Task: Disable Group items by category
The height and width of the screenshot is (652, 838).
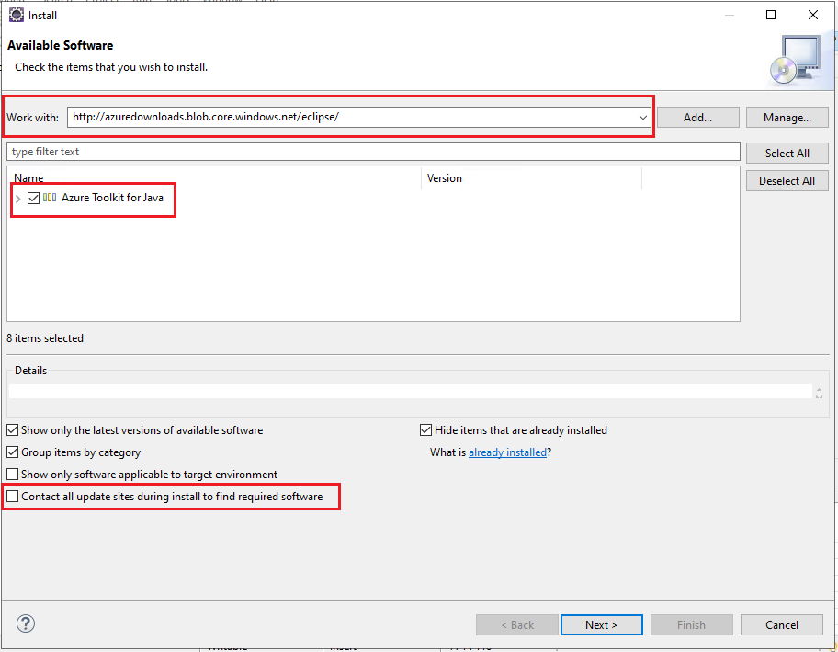Action: [12, 452]
